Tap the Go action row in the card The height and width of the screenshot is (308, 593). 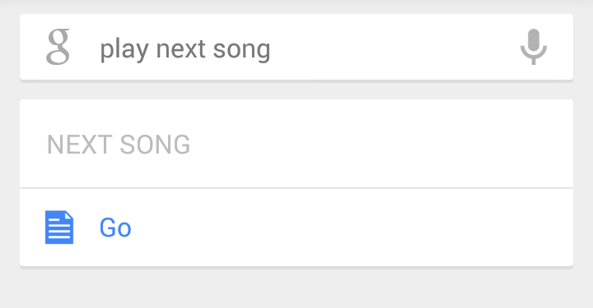click(x=296, y=228)
